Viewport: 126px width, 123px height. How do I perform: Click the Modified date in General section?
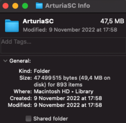[x=68, y=105]
